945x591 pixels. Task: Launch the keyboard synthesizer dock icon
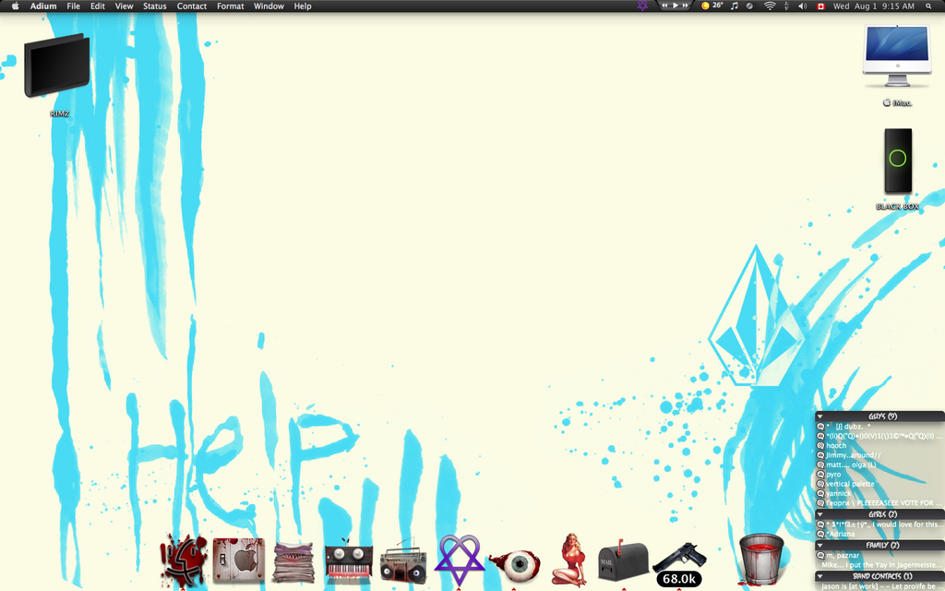pyautogui.click(x=348, y=562)
